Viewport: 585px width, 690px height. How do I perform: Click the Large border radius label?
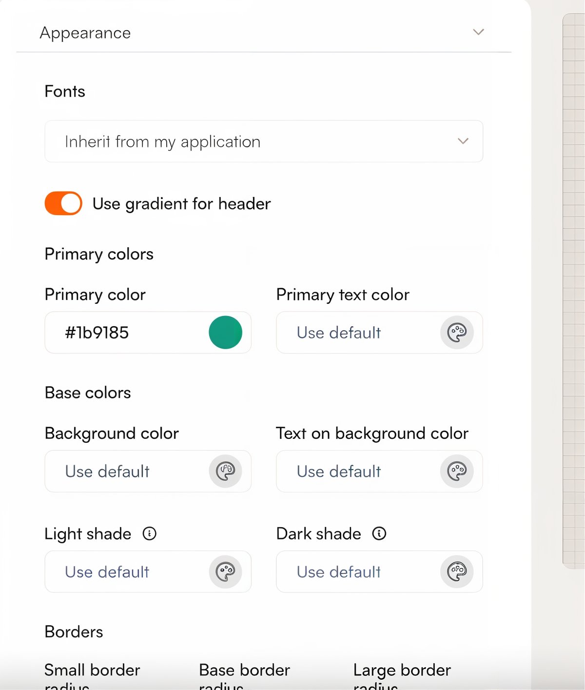pyautogui.click(x=402, y=676)
